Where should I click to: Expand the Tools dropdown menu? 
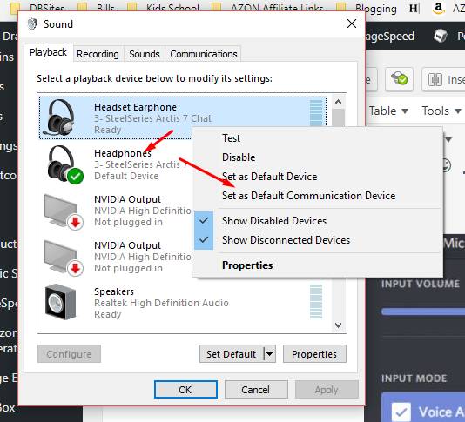[x=441, y=111]
